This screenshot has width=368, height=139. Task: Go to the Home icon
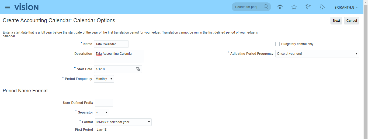click(x=280, y=7)
